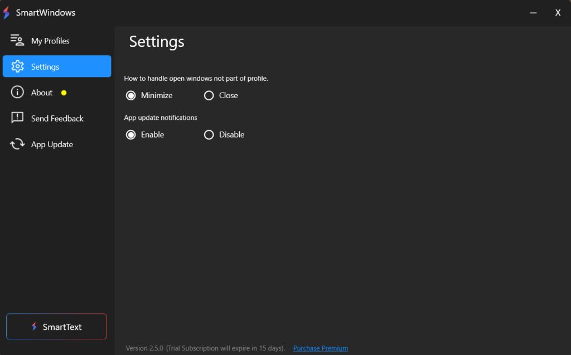
Task: Select the Minimize radio button
Action: [x=130, y=95]
